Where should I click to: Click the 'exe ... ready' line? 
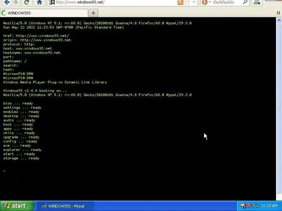[17, 146]
